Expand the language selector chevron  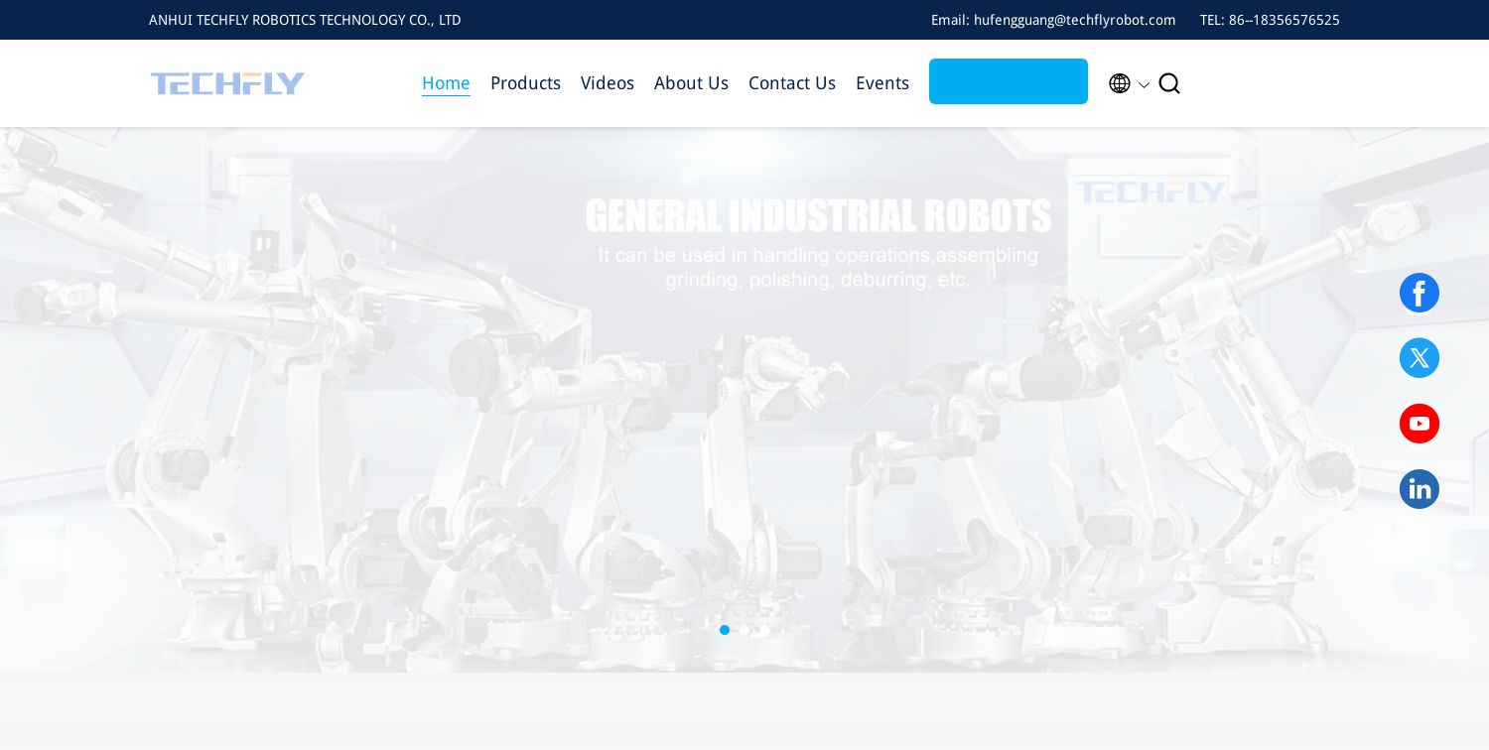point(1144,85)
